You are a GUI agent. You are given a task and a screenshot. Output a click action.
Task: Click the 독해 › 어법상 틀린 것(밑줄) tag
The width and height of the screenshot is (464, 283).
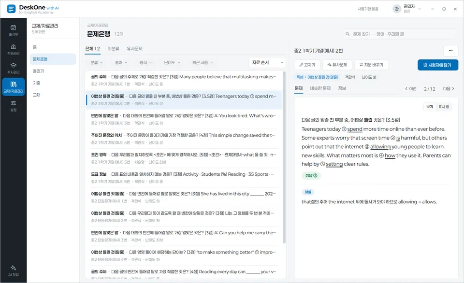coord(317,77)
